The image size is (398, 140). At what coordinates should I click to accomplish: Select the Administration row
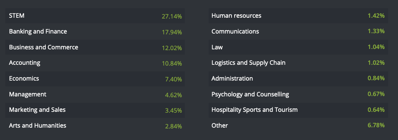click(298, 79)
